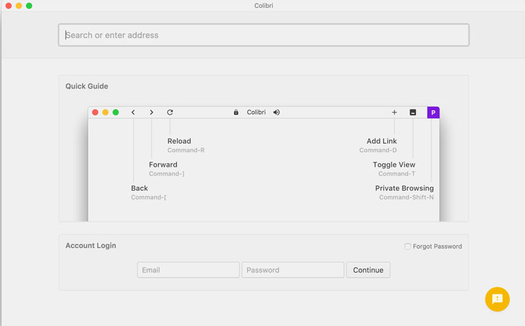
Task: Click the Continue button
Action: tap(368, 270)
